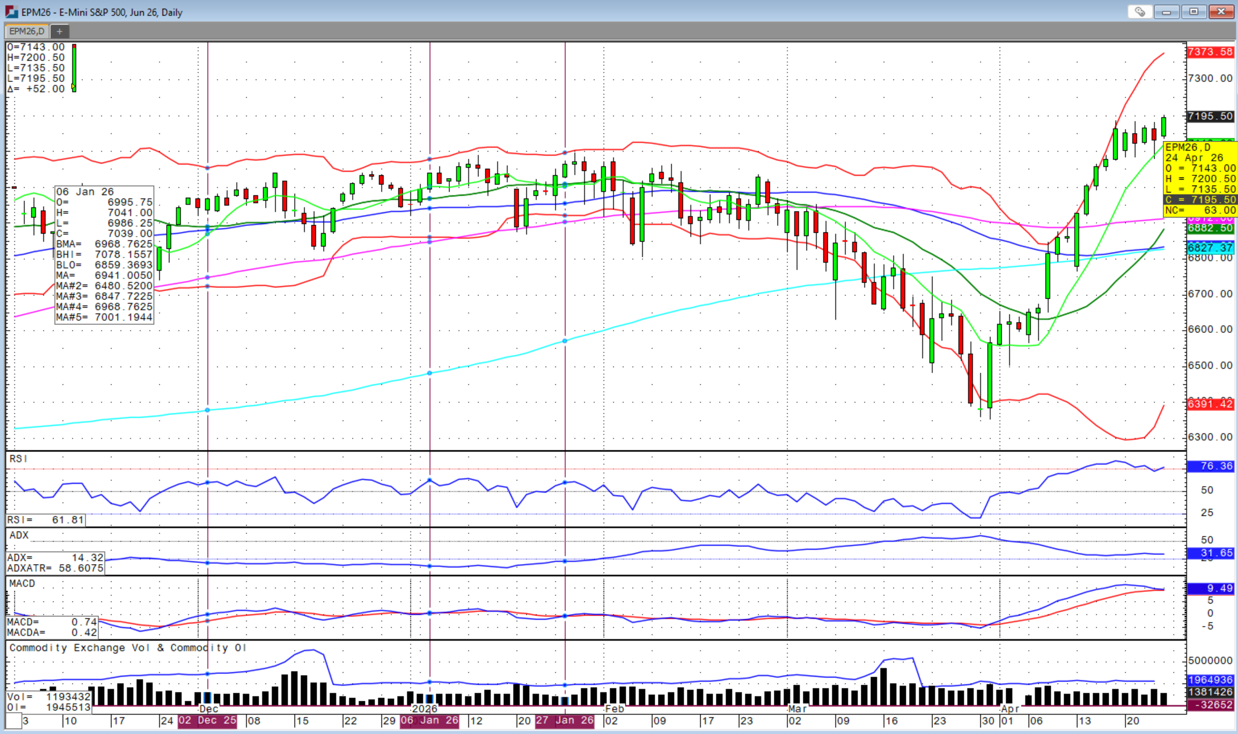Click the 76.36 RSI value tag
Viewport: 1238px width, 734px height.
[1210, 466]
